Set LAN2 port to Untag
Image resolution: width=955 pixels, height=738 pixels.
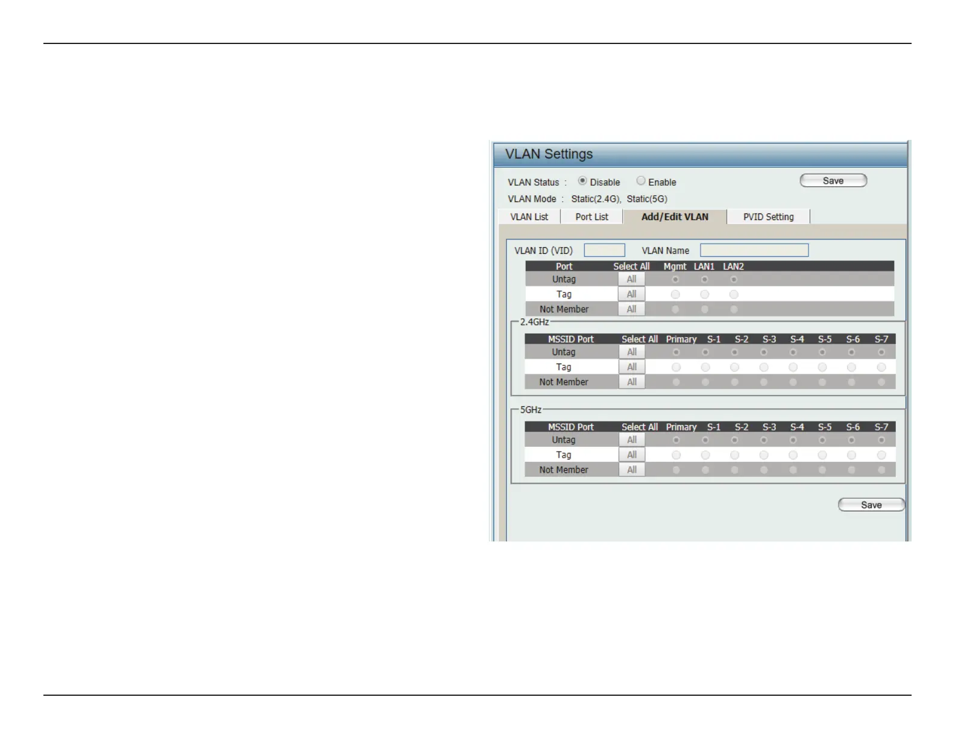pyautogui.click(x=734, y=279)
